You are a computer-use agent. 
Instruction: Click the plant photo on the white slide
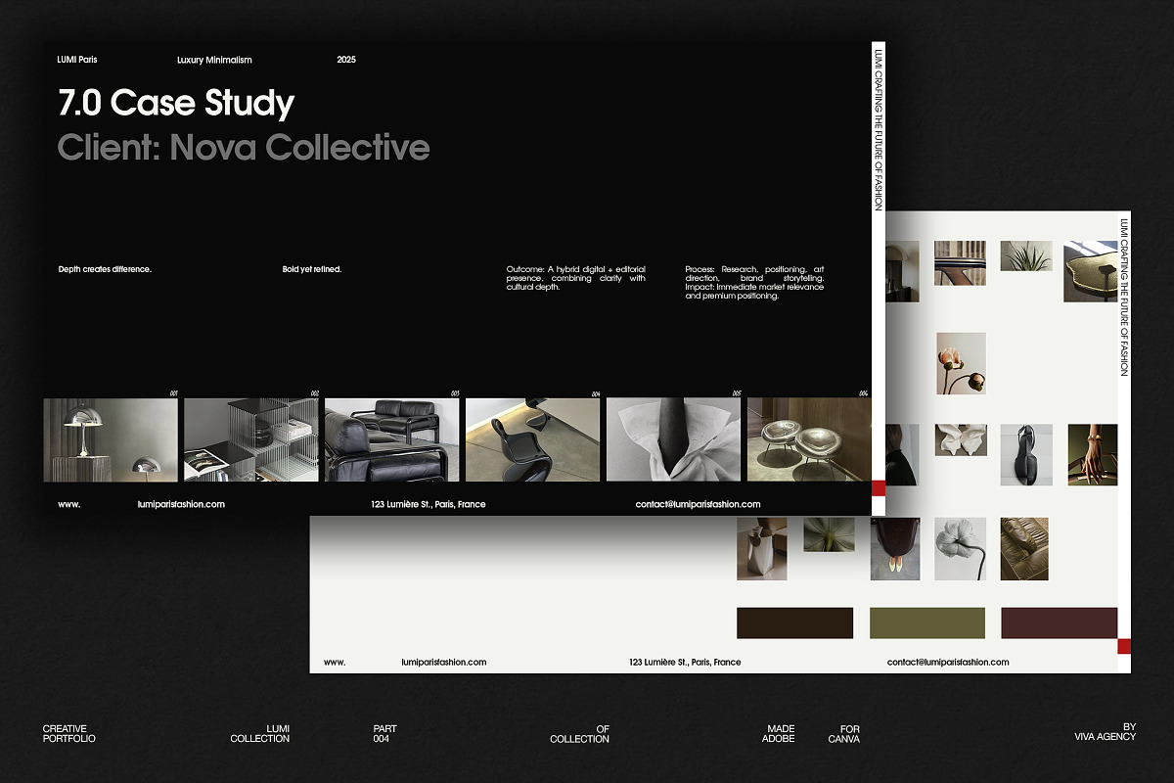pos(1026,255)
